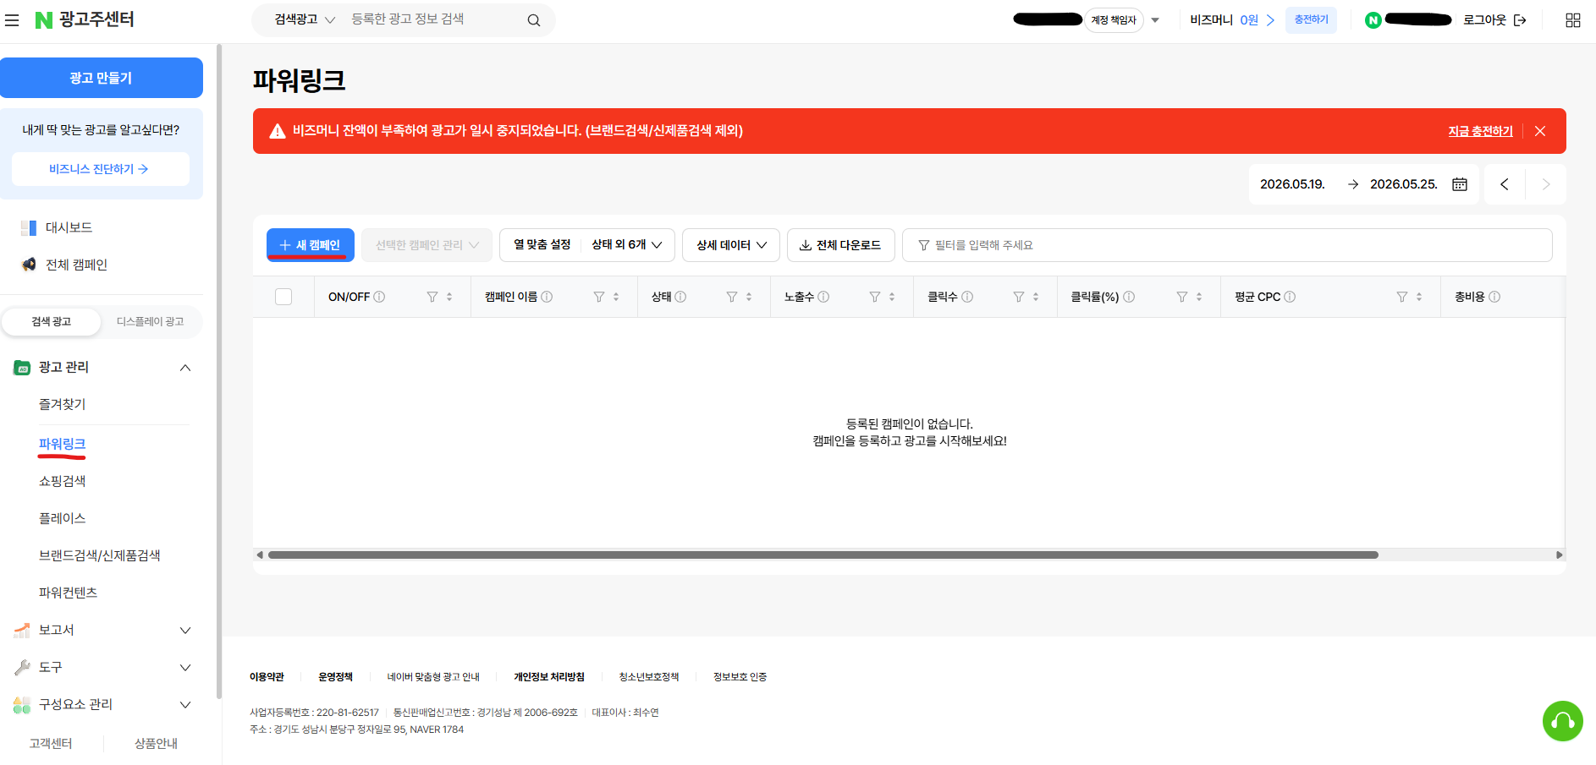Viewport: 1596px width, 765px height.
Task: Click the info icon next to ON/OFF
Action: click(x=379, y=297)
